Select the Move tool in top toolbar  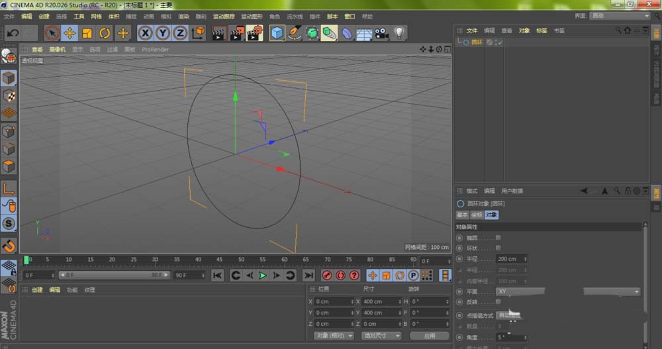tap(70, 32)
